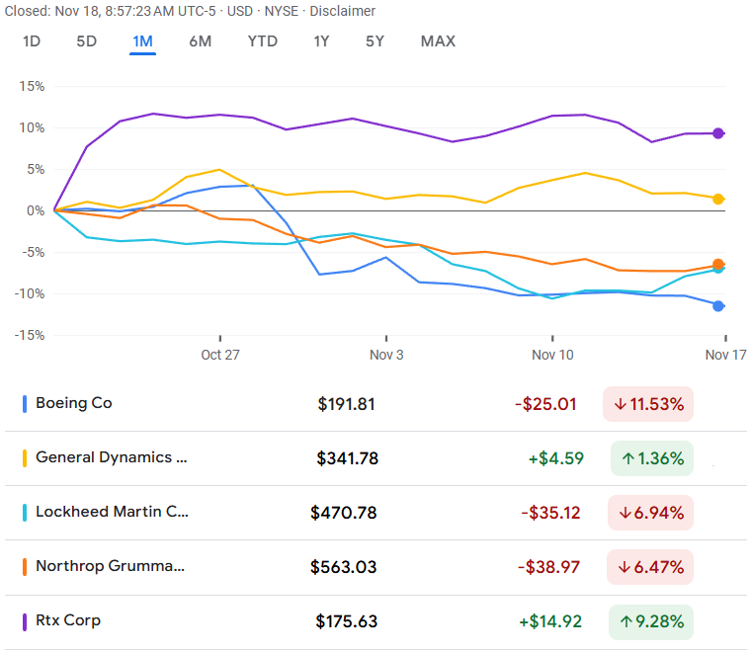Image resolution: width=751 pixels, height=653 pixels.
Task: Click Rtx Corp price $175.63
Action: 346,622
